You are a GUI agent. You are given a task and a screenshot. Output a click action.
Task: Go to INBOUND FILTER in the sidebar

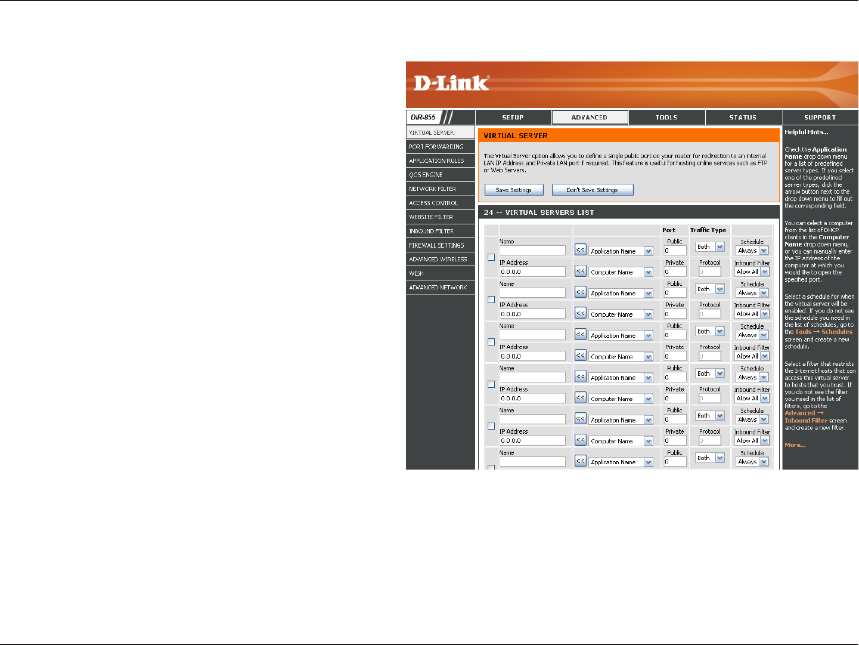[441, 231]
